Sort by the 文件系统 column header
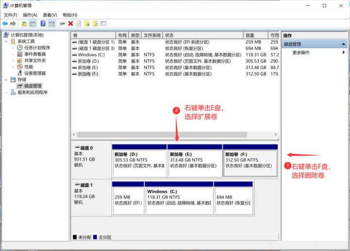The height and width of the screenshot is (251, 350). (x=152, y=35)
